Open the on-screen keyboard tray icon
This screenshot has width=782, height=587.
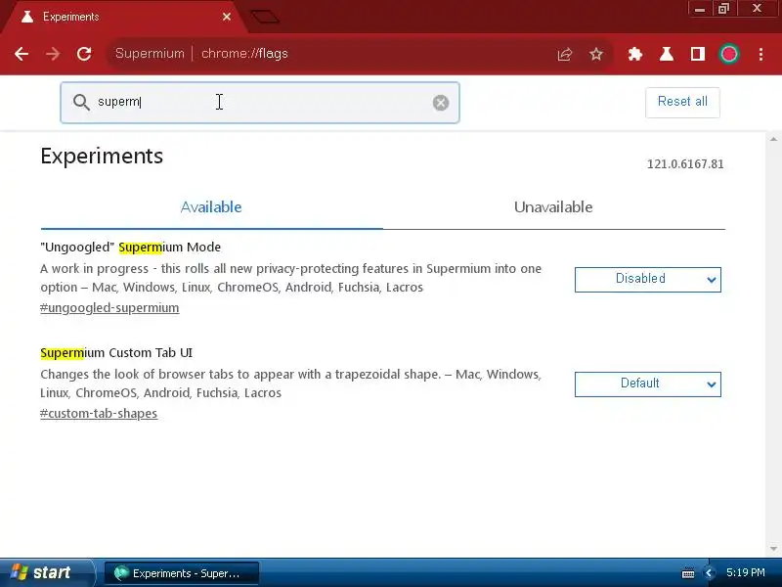688,573
